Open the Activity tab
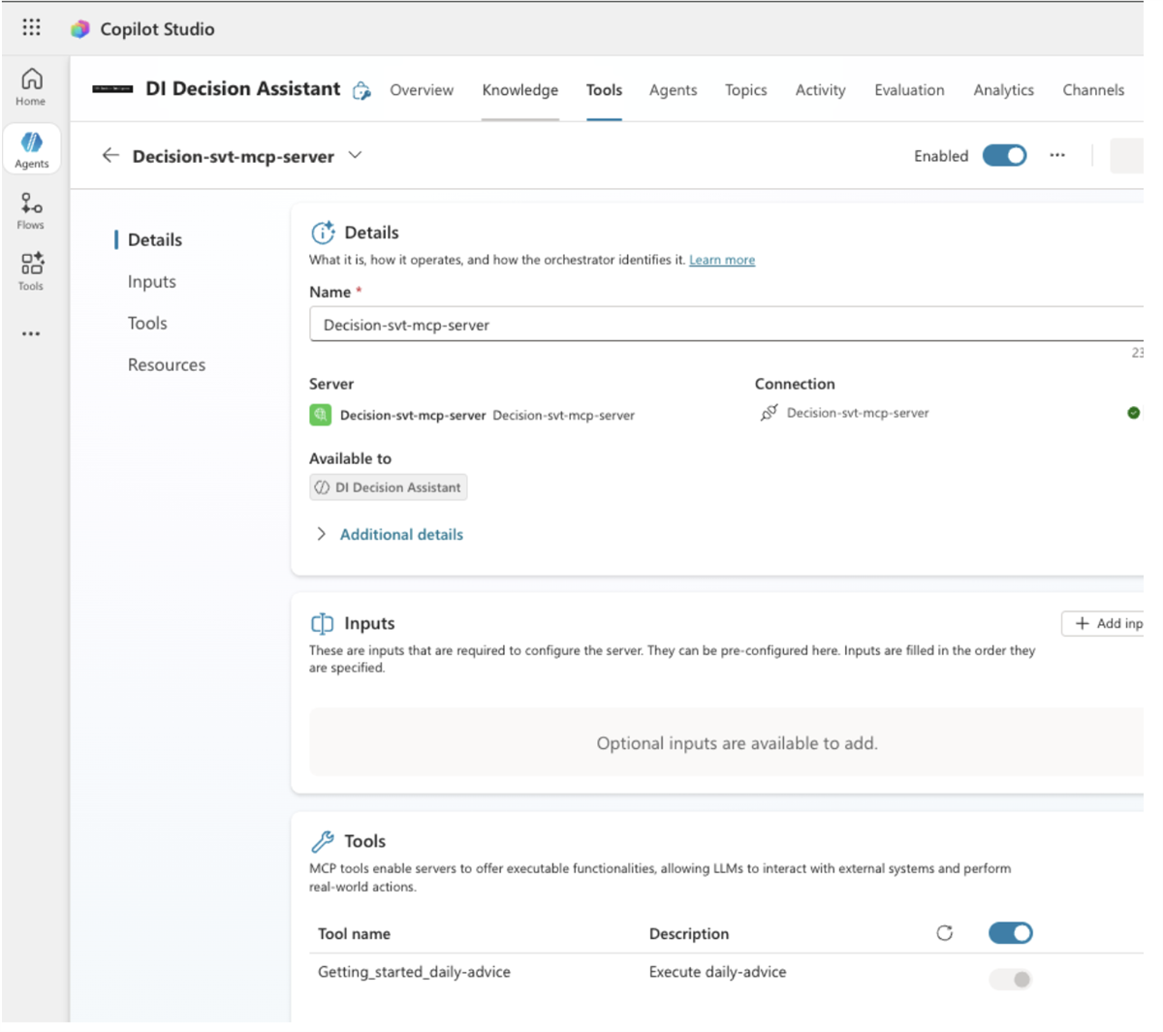This screenshot has height=1032, width=1163. (821, 90)
